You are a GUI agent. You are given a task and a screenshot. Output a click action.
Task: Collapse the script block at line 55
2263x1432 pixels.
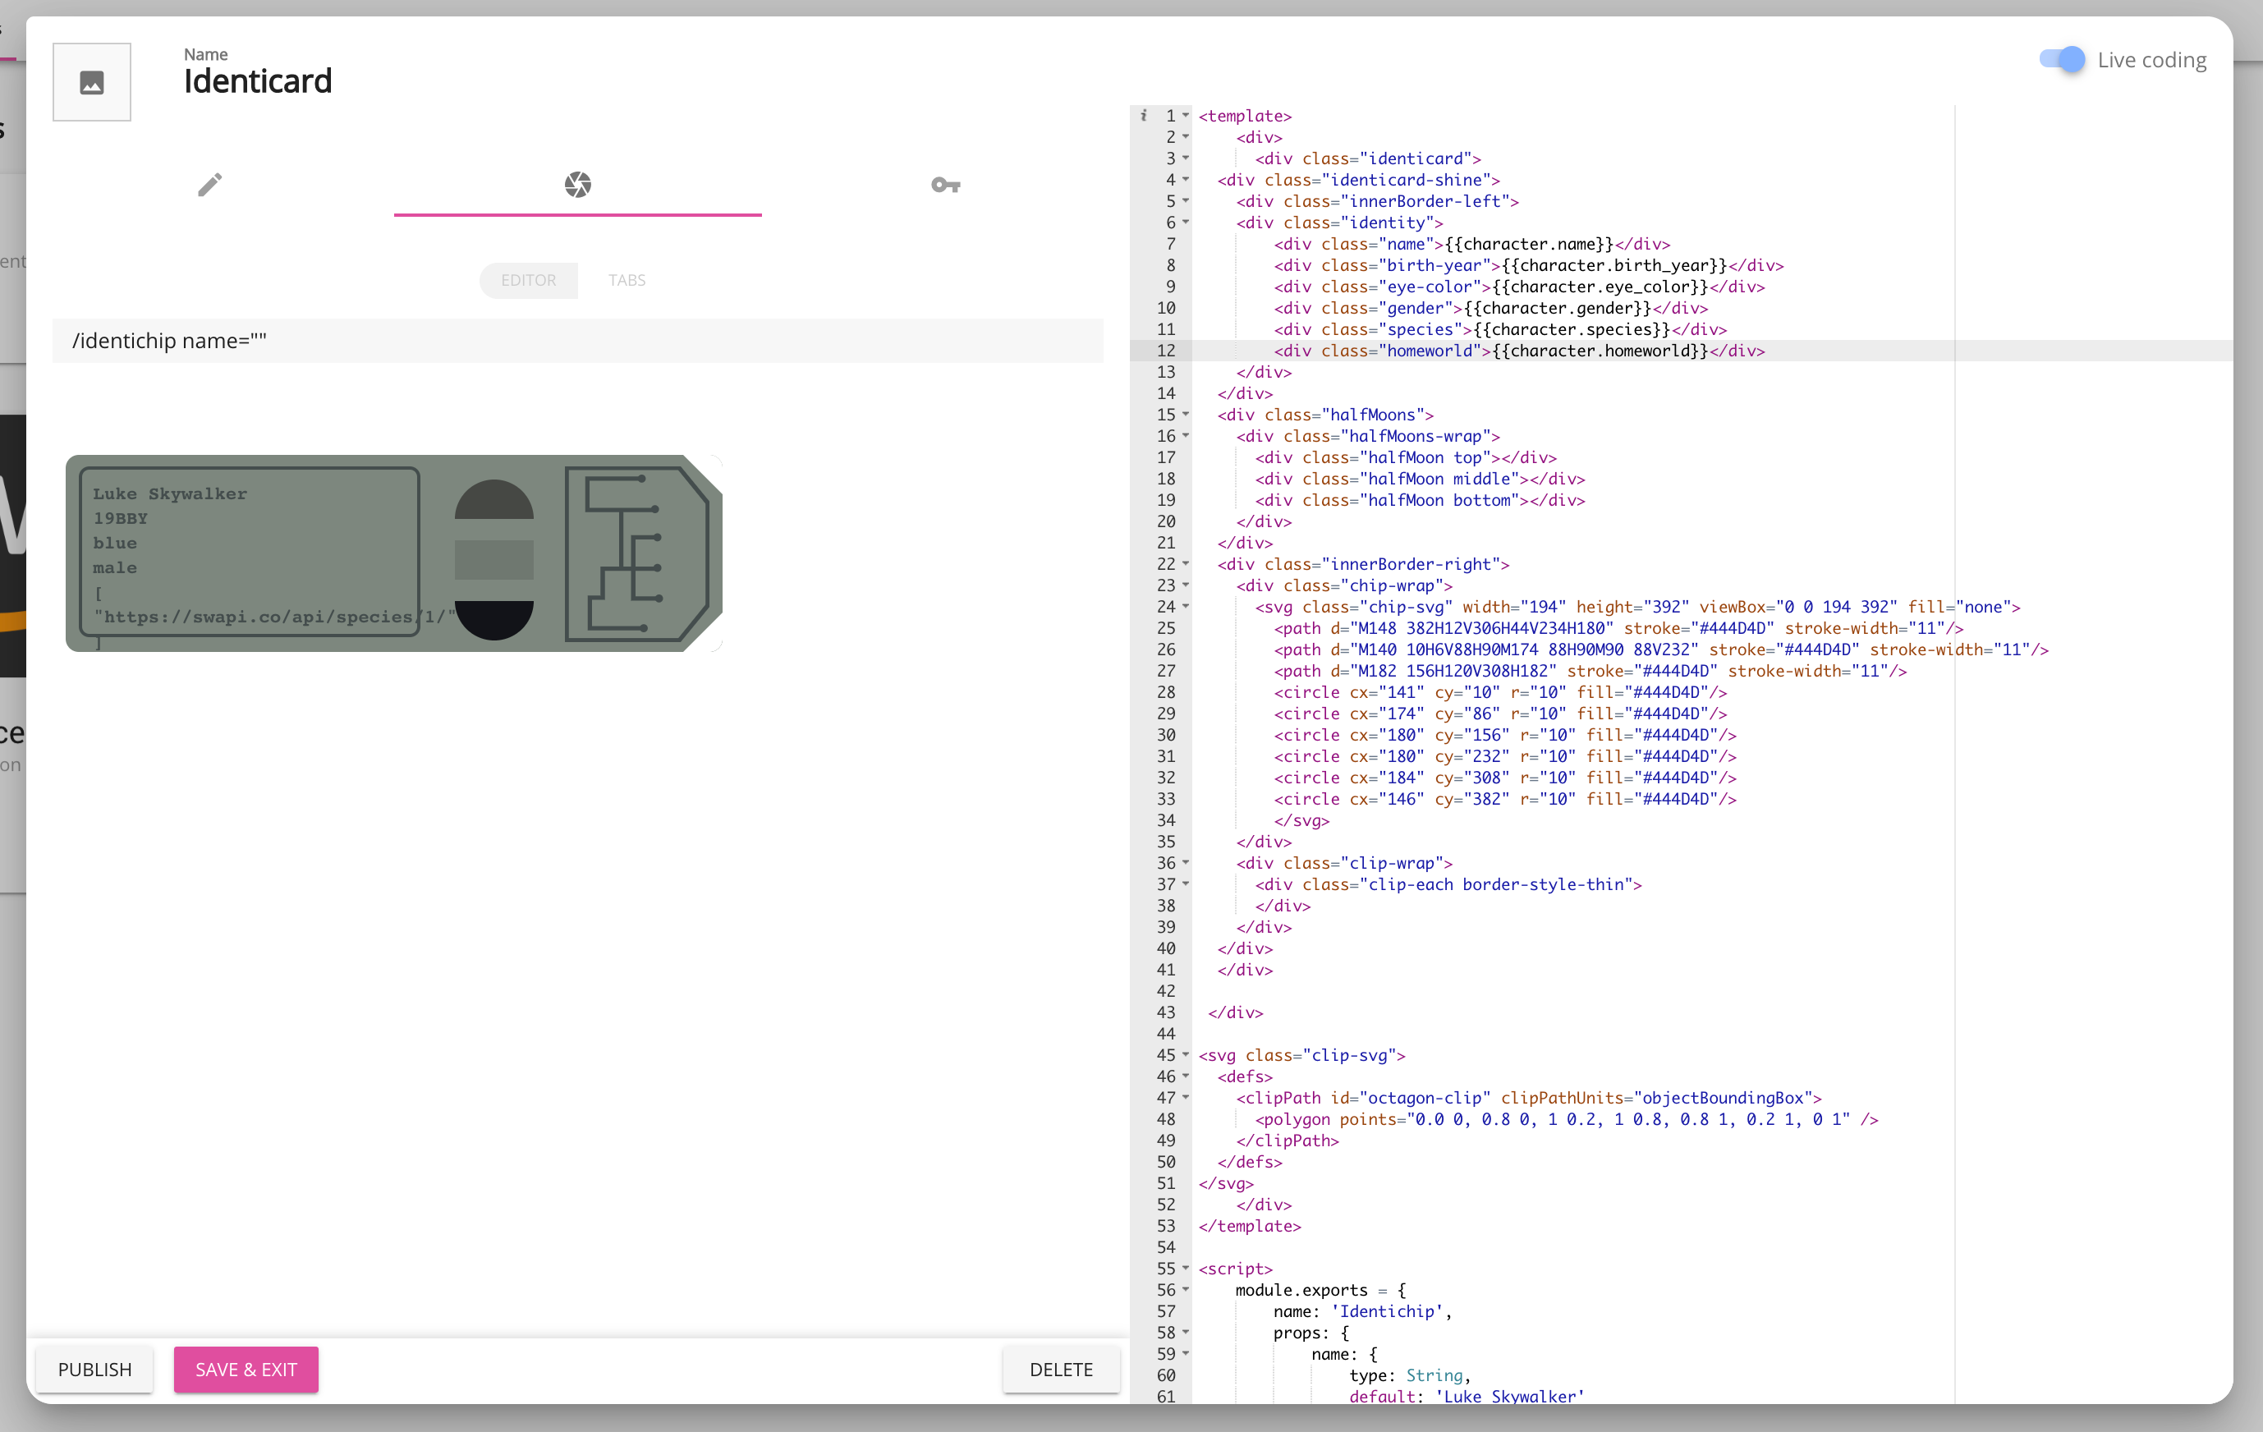pyautogui.click(x=1186, y=1269)
